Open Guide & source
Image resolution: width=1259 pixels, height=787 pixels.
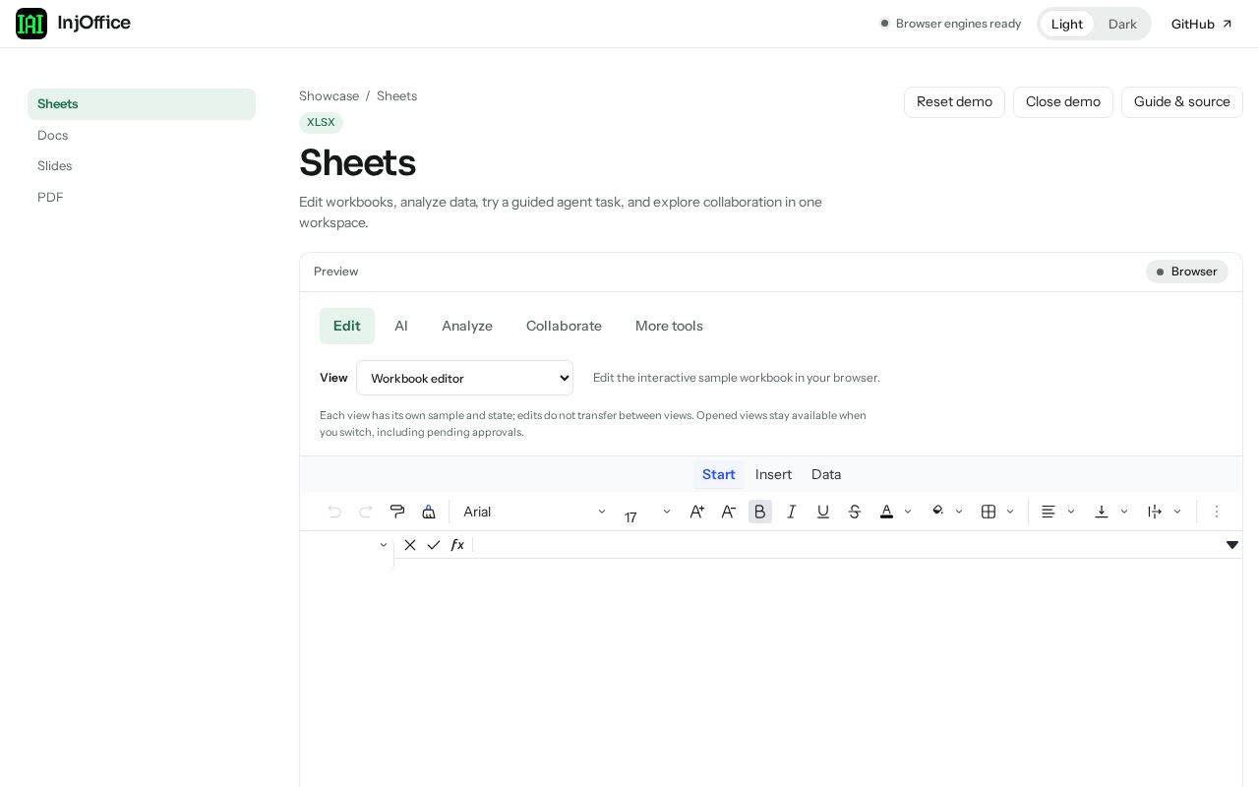click(1182, 102)
